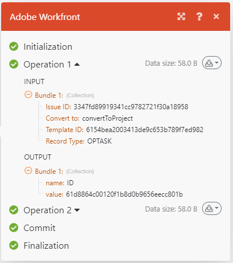The width and height of the screenshot is (233, 263).
Task: Click the Commit success check icon
Action: pyautogui.click(x=14, y=228)
